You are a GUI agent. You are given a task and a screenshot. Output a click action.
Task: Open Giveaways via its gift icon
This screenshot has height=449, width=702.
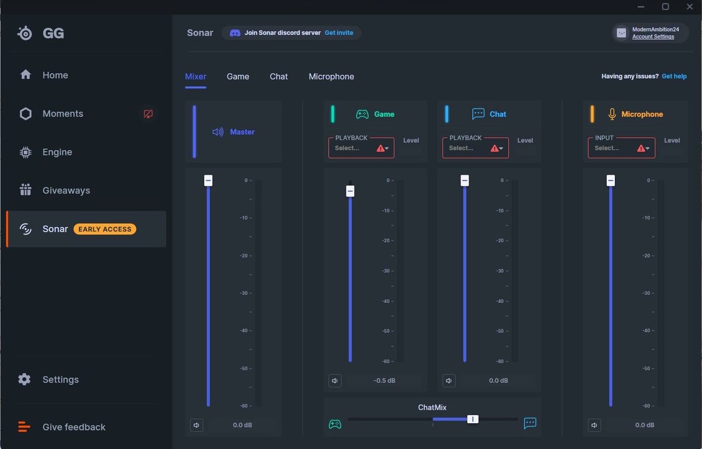(25, 190)
